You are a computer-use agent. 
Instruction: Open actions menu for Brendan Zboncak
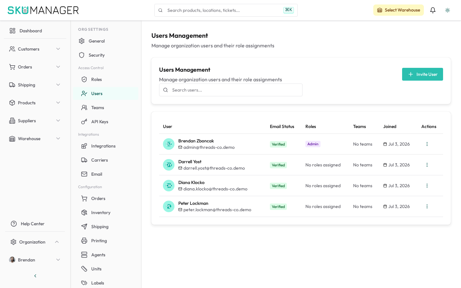point(427,144)
